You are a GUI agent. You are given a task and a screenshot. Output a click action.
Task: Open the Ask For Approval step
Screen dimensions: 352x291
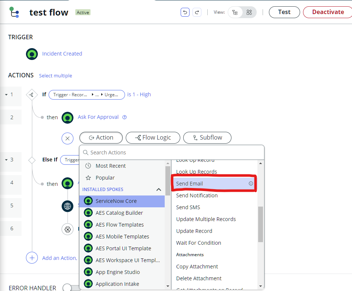[98, 117]
